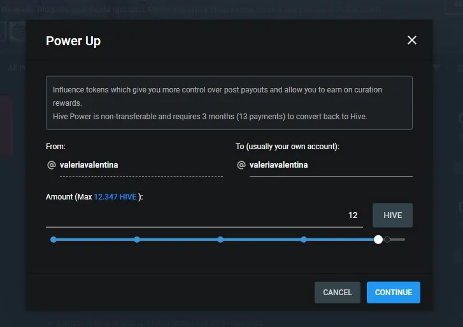The width and height of the screenshot is (463, 327).
Task: Select the HIVE currency button
Action: coord(392,215)
